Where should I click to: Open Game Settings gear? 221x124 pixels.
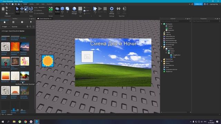(x=112, y=10)
